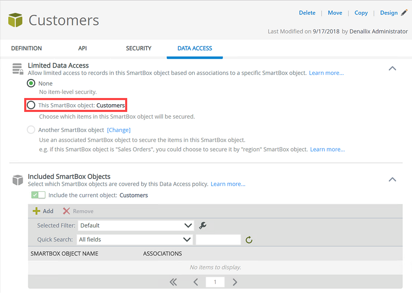Open the Selected Filter dropdown
This screenshot has width=412, height=293.
[135, 225]
